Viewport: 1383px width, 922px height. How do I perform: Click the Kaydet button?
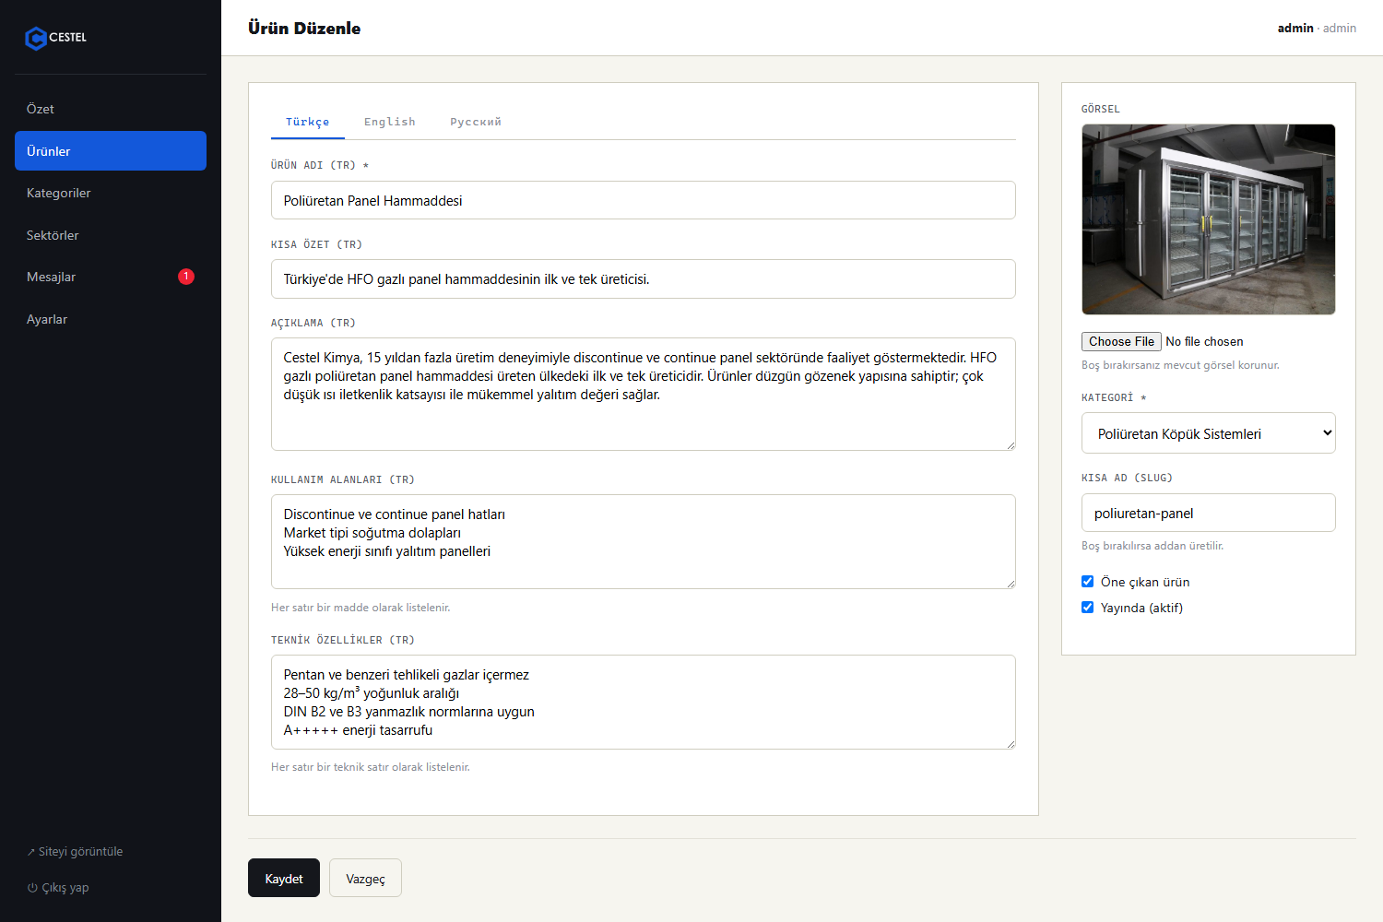point(284,878)
